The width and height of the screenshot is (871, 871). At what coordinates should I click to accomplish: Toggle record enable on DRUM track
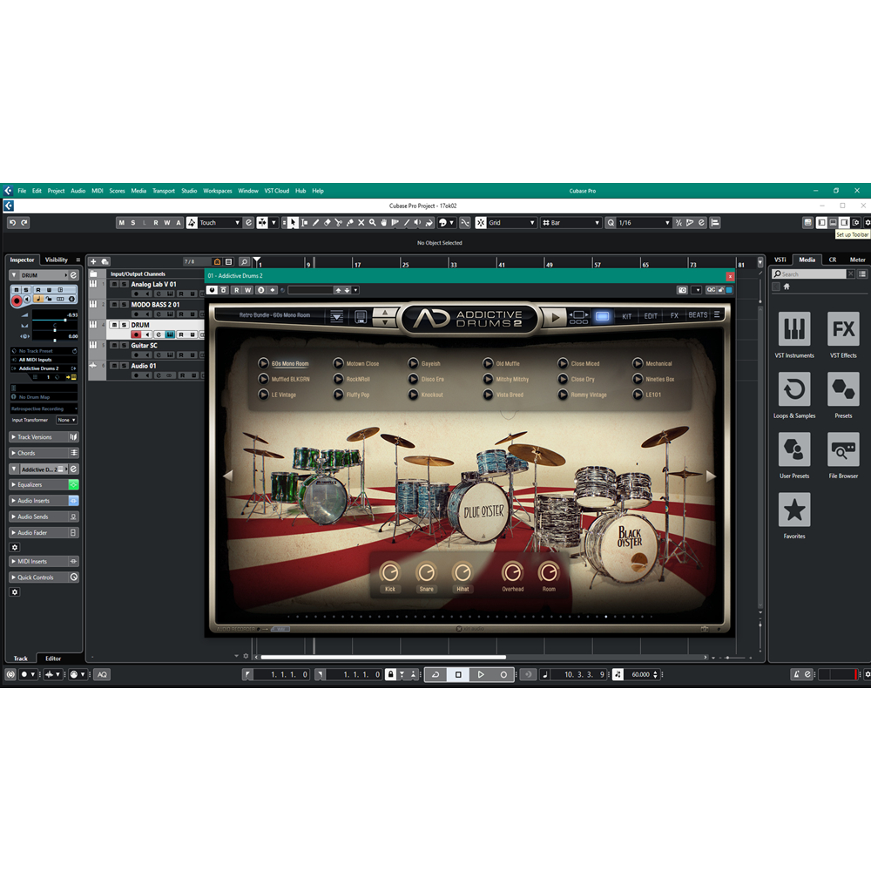[x=136, y=334]
